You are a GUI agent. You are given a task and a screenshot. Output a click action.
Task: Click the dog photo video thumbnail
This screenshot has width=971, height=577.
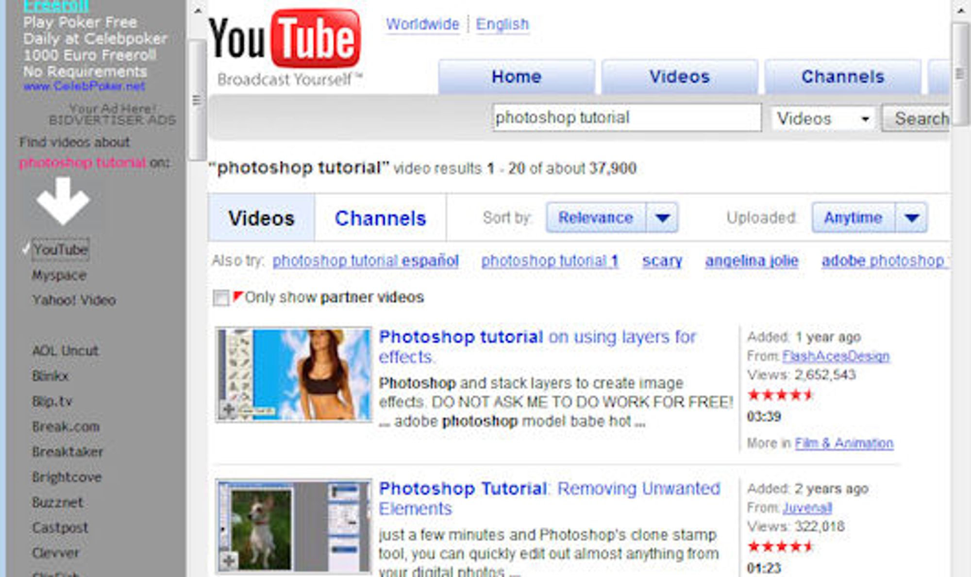[294, 527]
